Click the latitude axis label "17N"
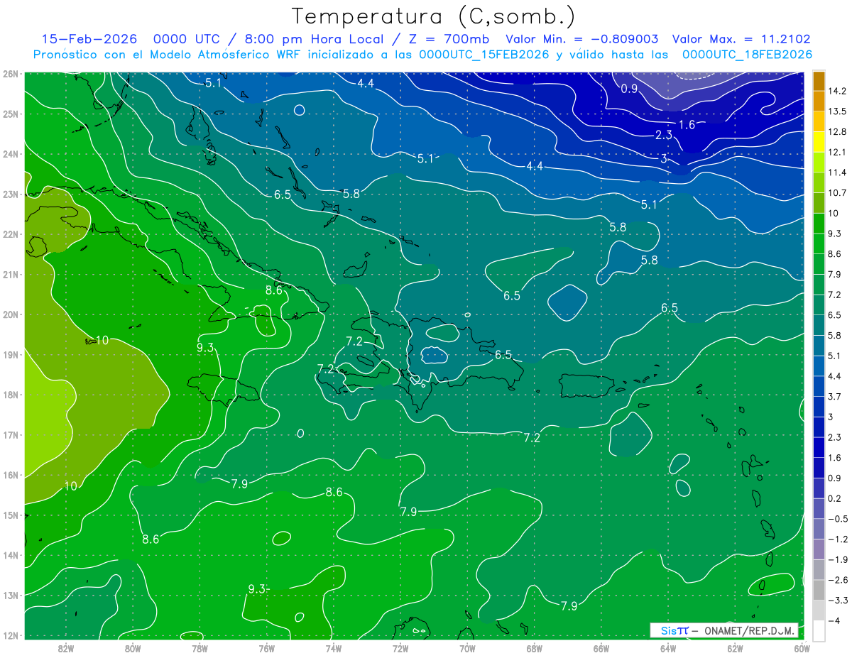The image size is (852, 658). (x=11, y=434)
